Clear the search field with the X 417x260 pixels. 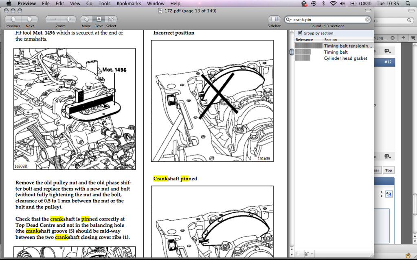tap(367, 19)
